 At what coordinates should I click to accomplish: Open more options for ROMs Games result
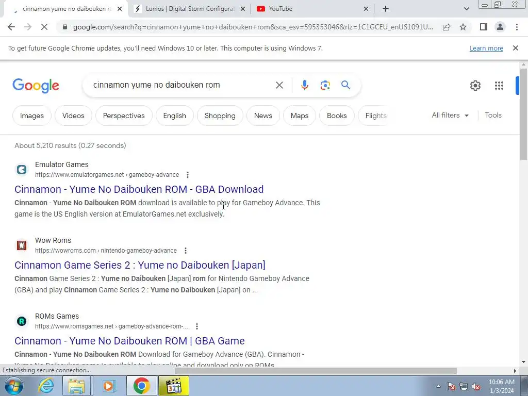tap(196, 326)
